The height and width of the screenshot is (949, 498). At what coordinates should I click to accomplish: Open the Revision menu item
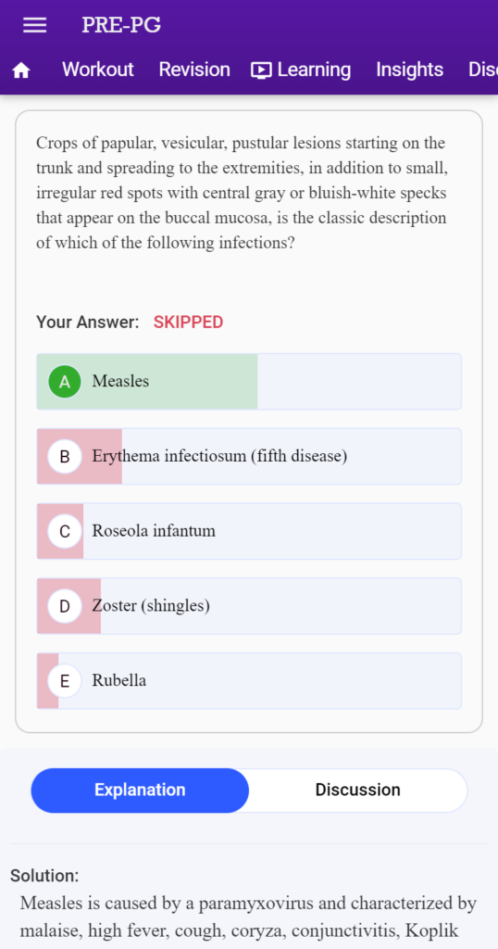click(x=194, y=70)
